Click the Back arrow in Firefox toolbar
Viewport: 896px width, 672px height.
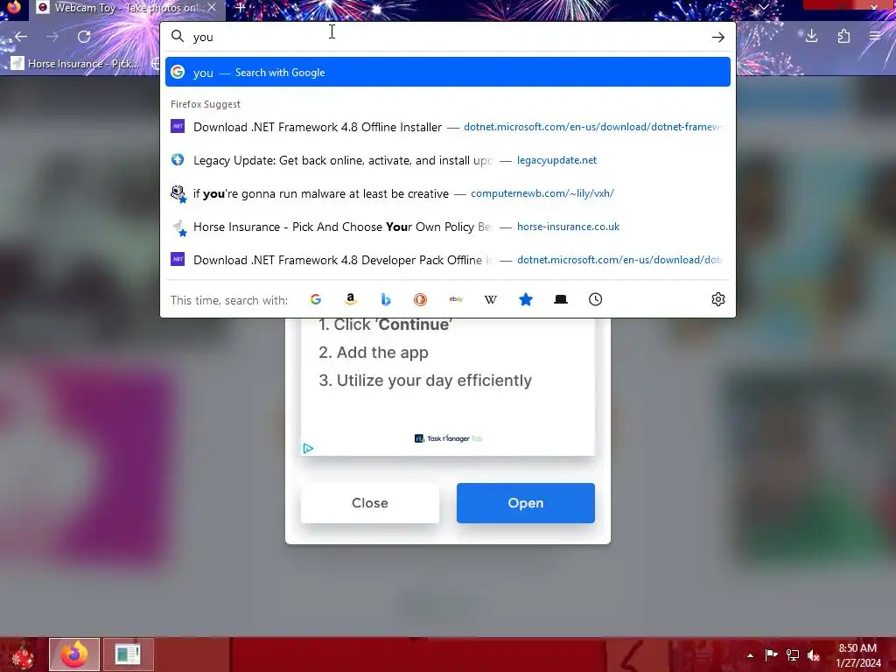point(21,37)
